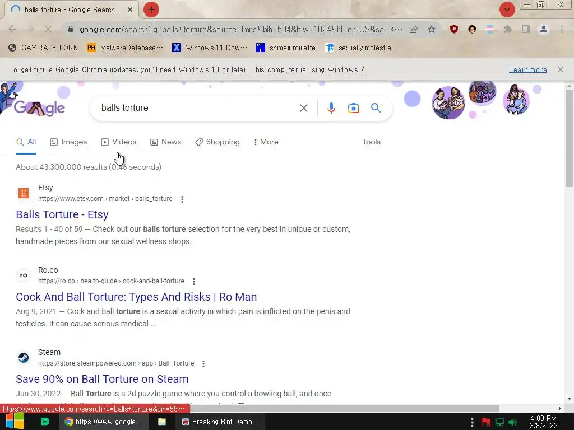Open the Extensions puzzle piece menu
574x430 pixels.
coord(507,29)
